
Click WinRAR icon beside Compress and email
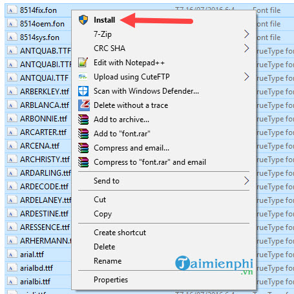(83, 148)
